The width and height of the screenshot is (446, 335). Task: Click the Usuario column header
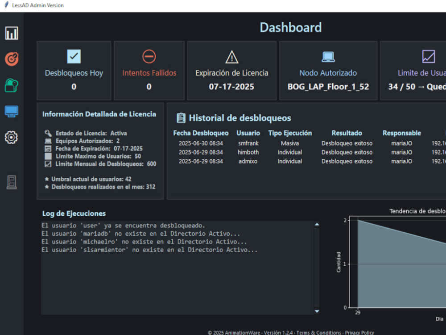(248, 133)
